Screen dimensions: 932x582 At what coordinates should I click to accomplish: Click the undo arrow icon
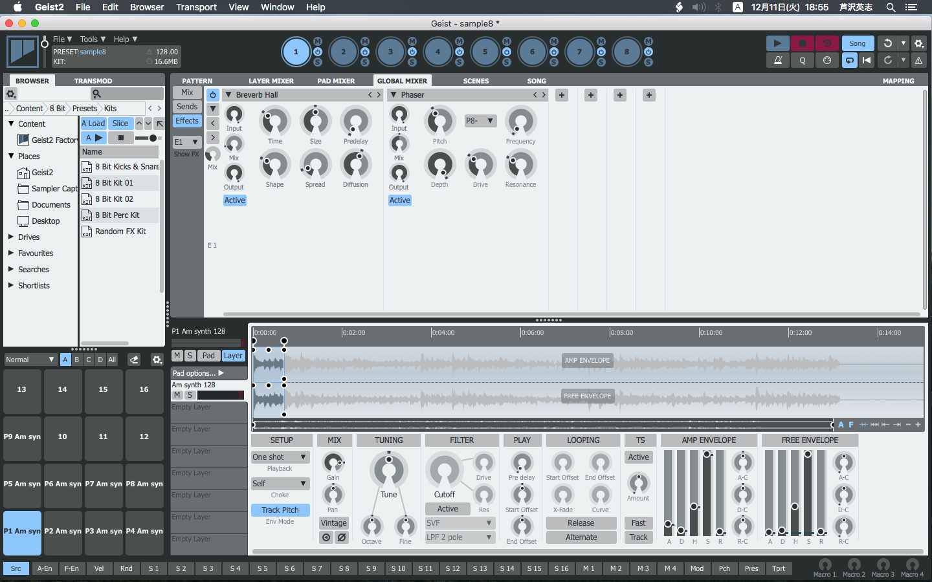pos(888,43)
